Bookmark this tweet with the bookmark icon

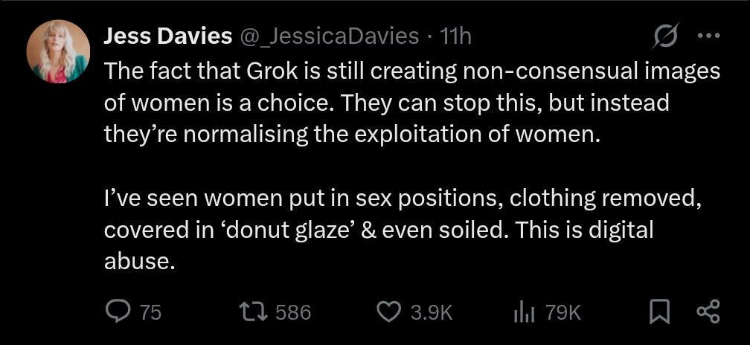coord(658,312)
